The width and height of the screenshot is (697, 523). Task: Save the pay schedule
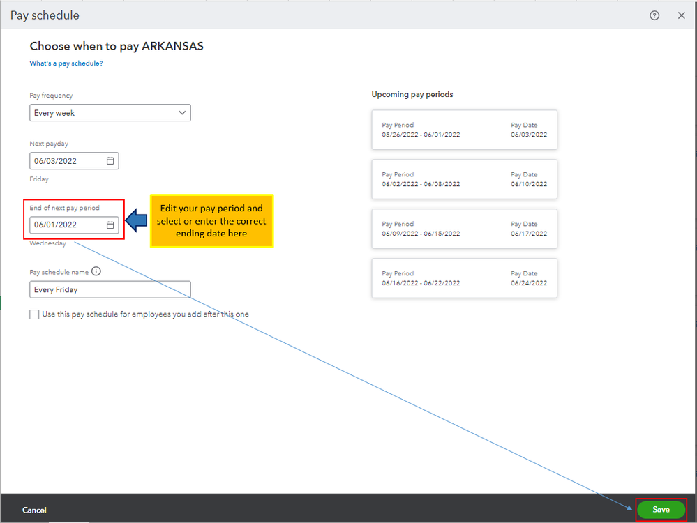pos(661,510)
